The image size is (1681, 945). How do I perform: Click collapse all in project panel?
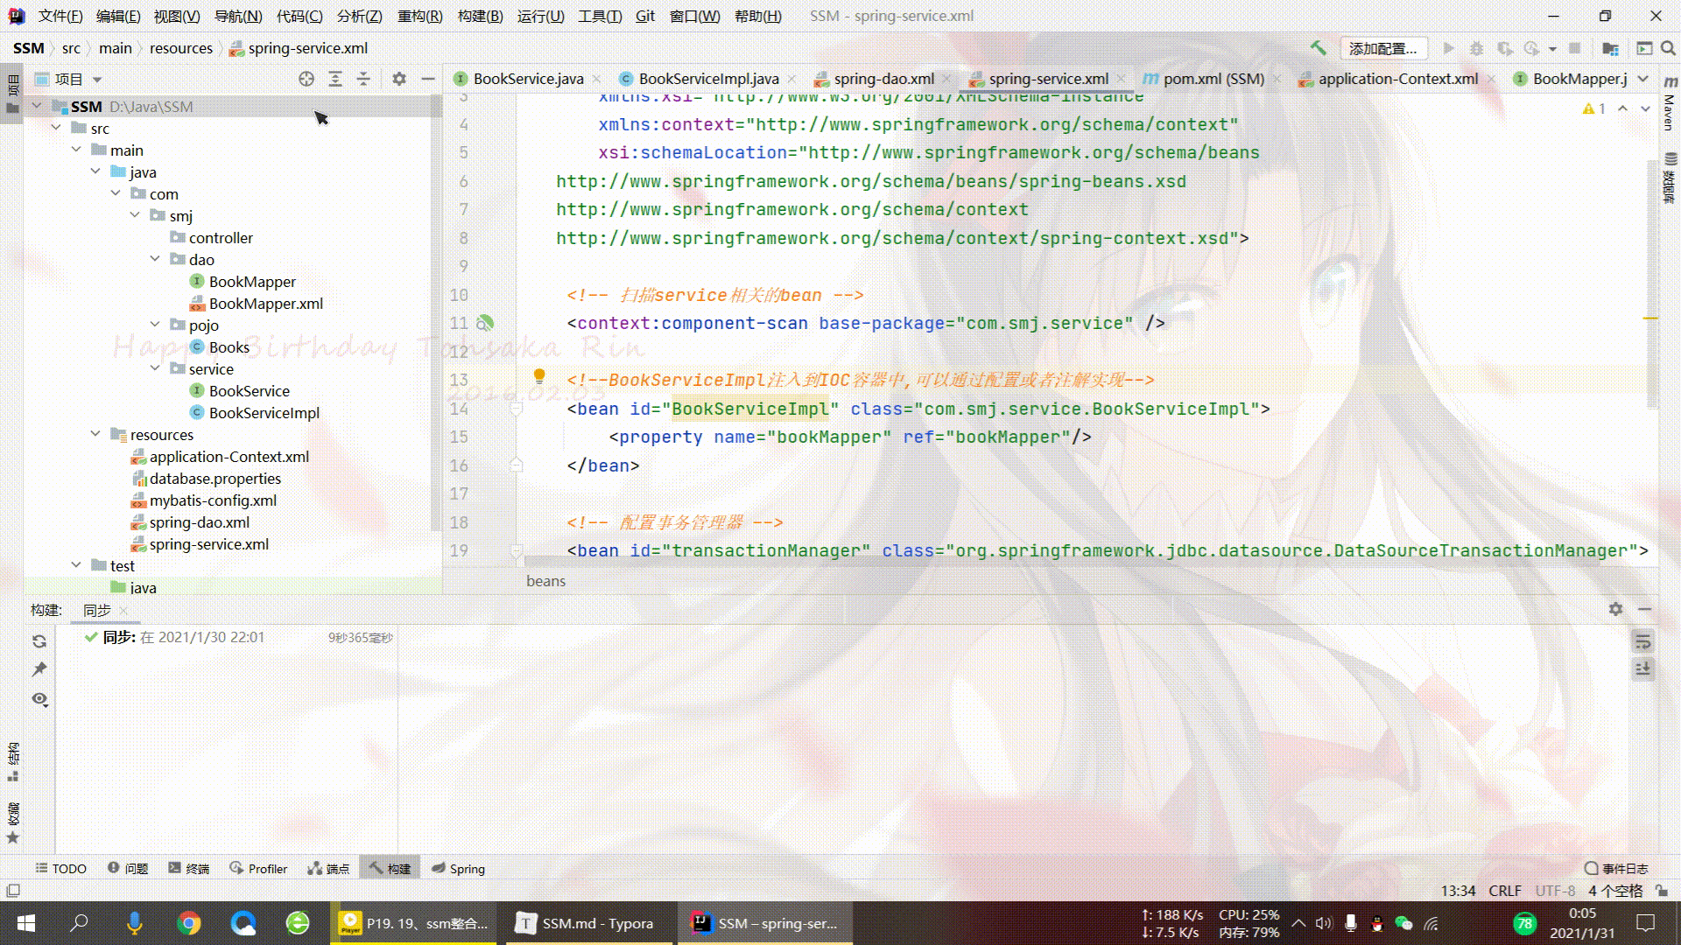tap(364, 79)
